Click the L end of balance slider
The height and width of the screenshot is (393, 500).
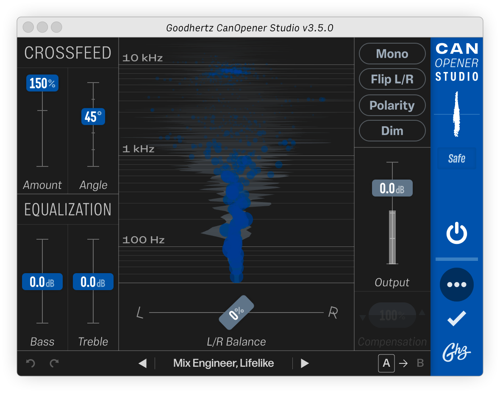click(140, 313)
